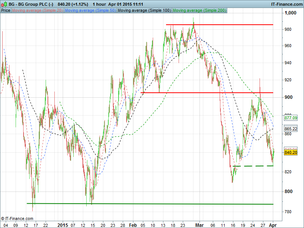
Task: Click the © IT-Finance.com copyright text
Action: pos(17,218)
